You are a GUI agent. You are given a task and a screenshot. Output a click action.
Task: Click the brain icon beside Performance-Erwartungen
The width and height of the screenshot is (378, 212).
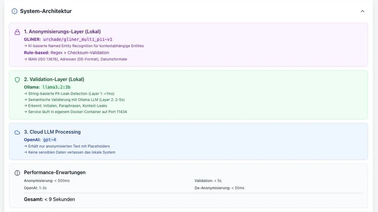point(17,173)
